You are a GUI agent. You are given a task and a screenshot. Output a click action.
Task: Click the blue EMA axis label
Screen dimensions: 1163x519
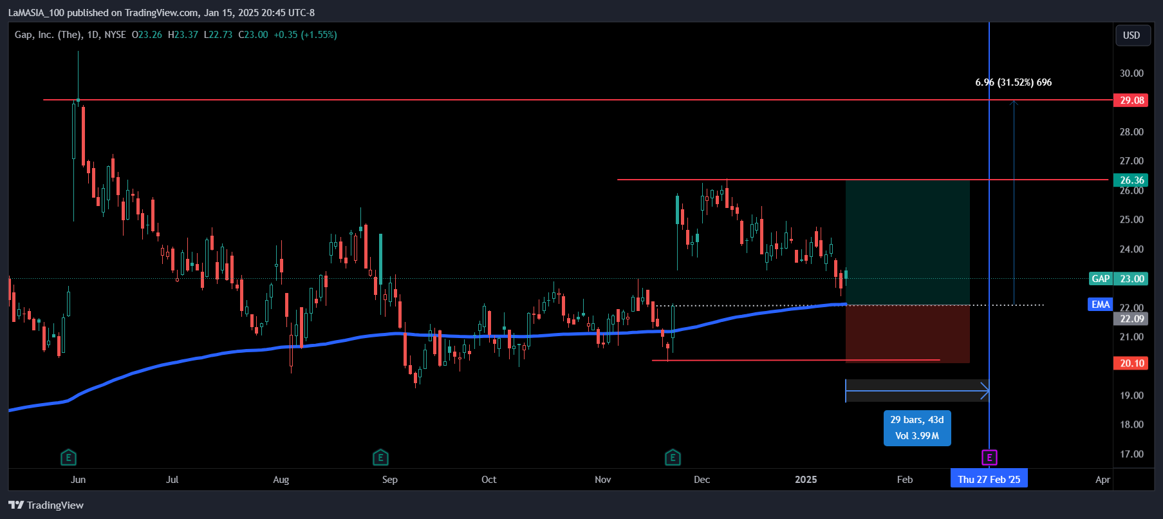1101,304
